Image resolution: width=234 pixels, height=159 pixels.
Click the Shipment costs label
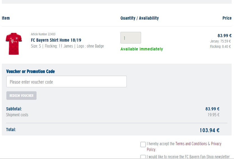click(17, 115)
